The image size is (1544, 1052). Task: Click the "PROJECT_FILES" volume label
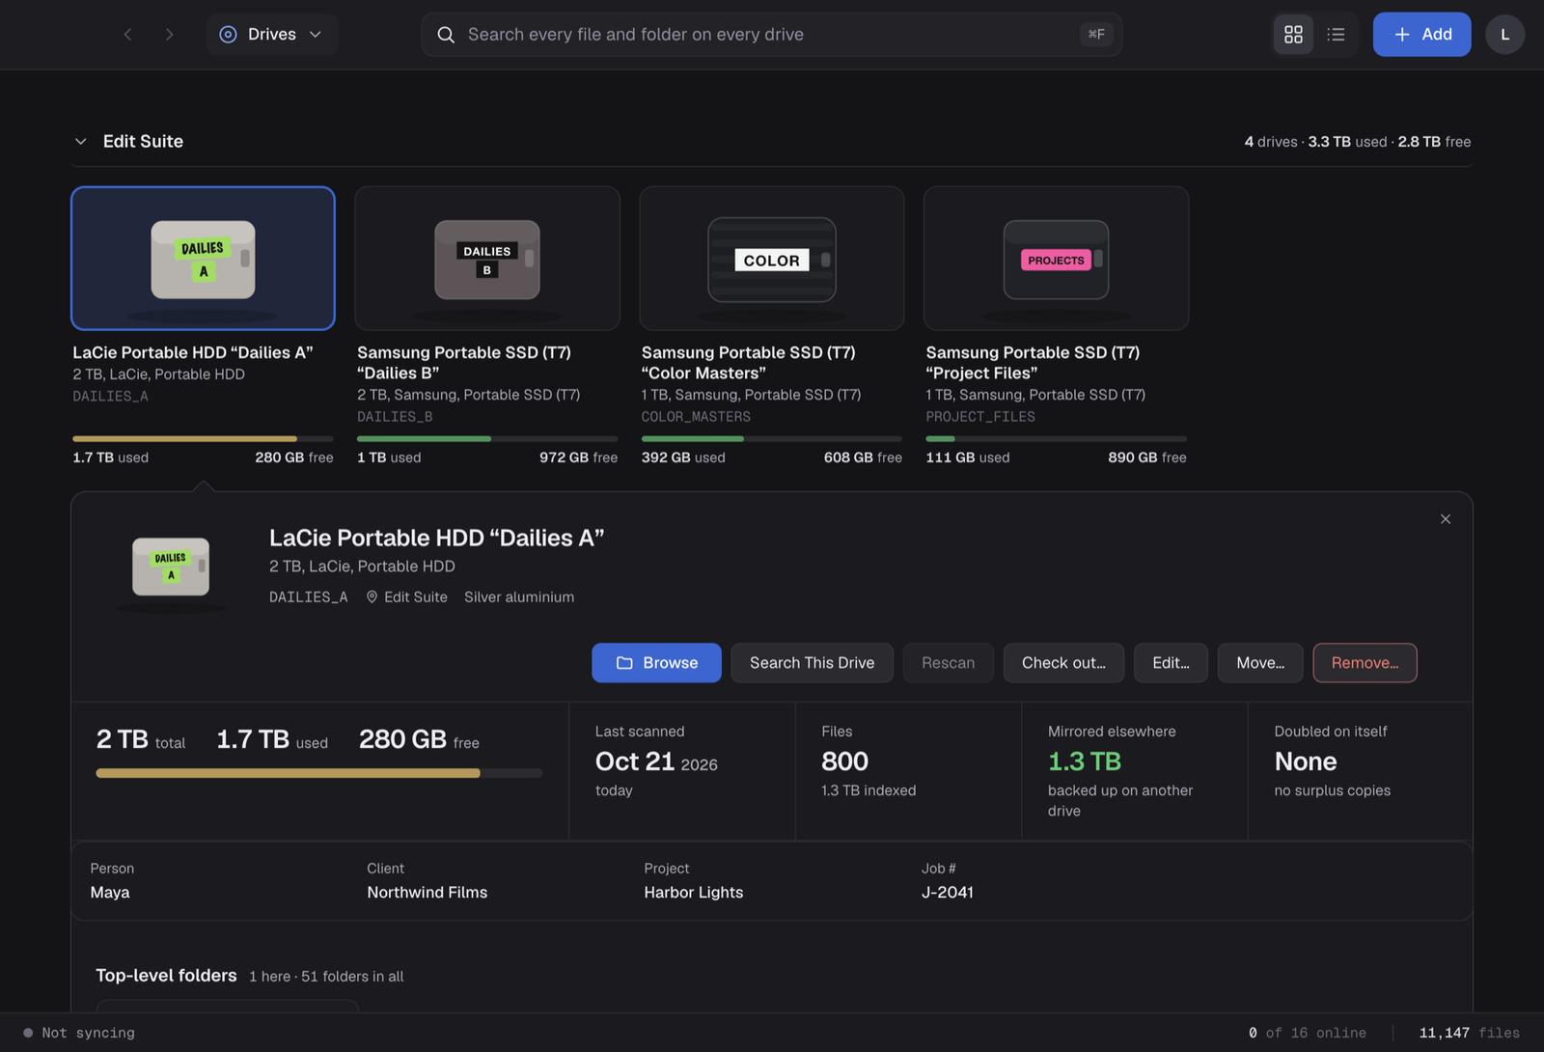(980, 417)
